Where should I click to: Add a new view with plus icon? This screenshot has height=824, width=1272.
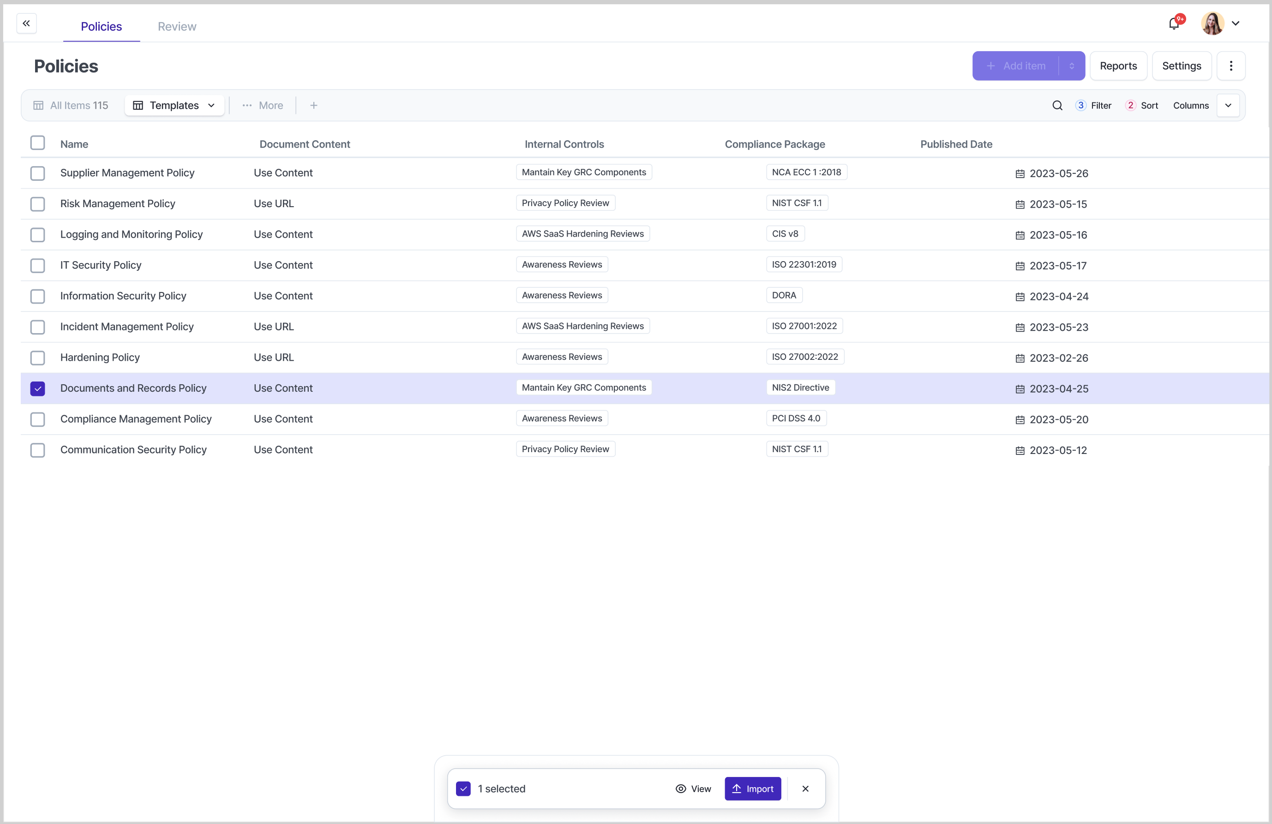click(x=314, y=105)
